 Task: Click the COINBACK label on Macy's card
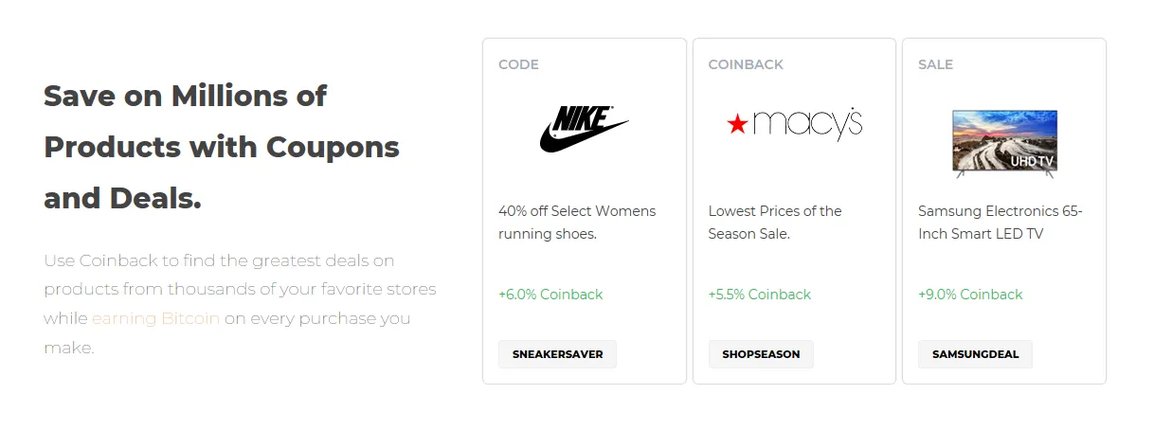[x=746, y=64]
